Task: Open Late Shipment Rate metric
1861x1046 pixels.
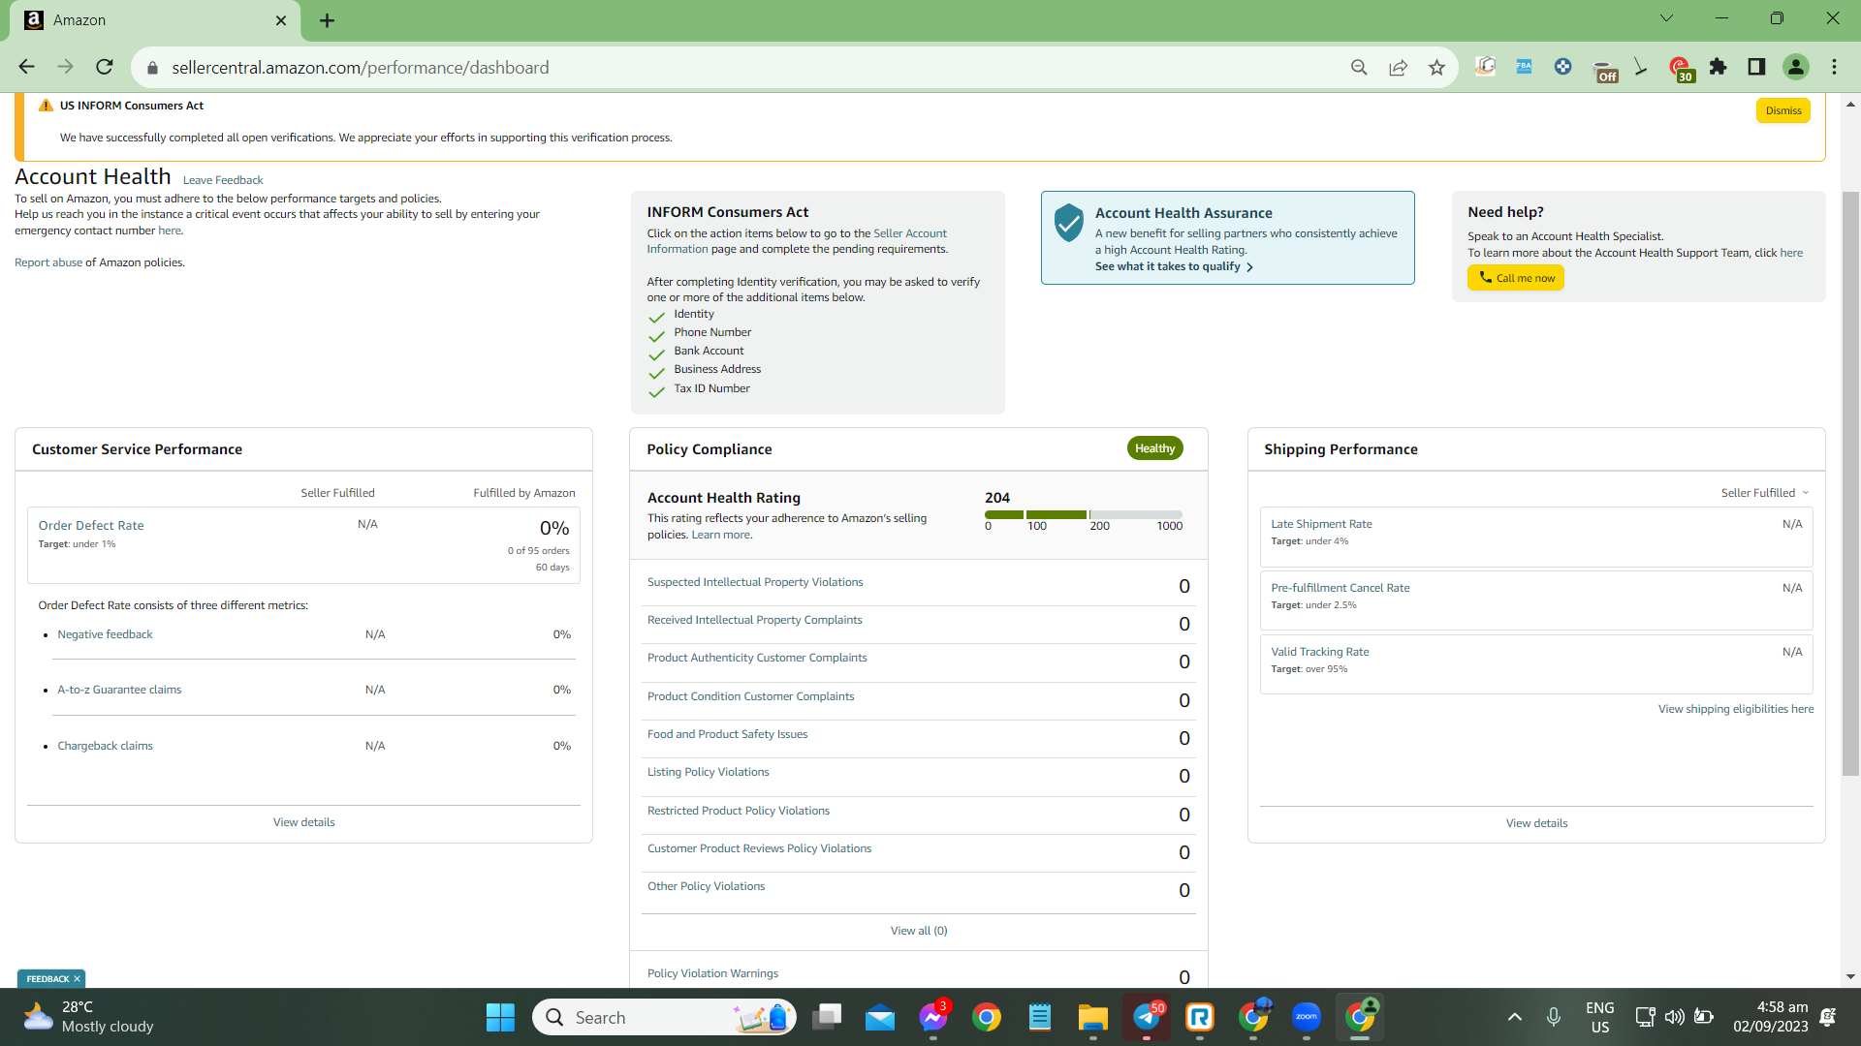Action: (1322, 524)
